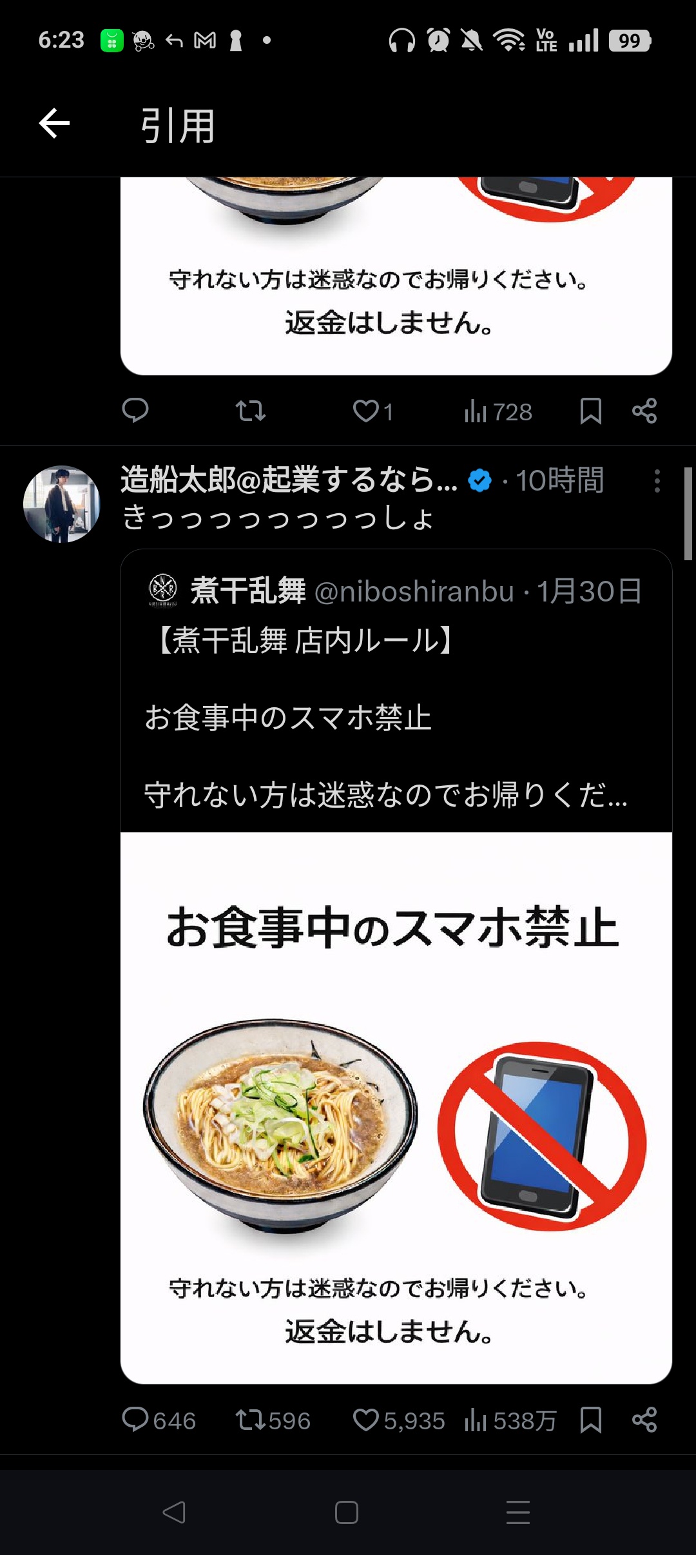This screenshot has height=1555, width=696.
Task: Like the post with 5,935 likes
Action: (x=398, y=1420)
